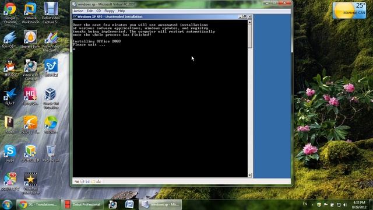Click the scroll up arrow in console window

coord(249,22)
